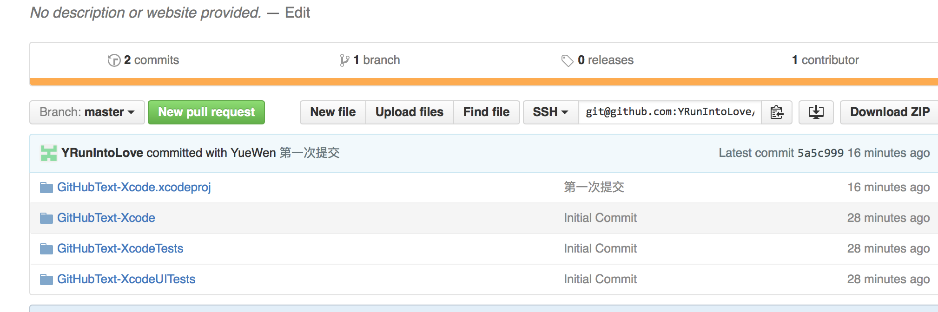Click the New file button
This screenshot has width=938, height=312.
pyautogui.click(x=333, y=112)
